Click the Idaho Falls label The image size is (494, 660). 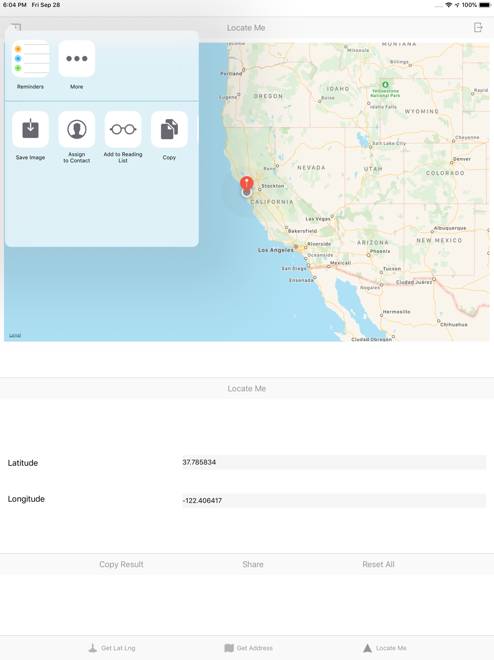coord(383,107)
